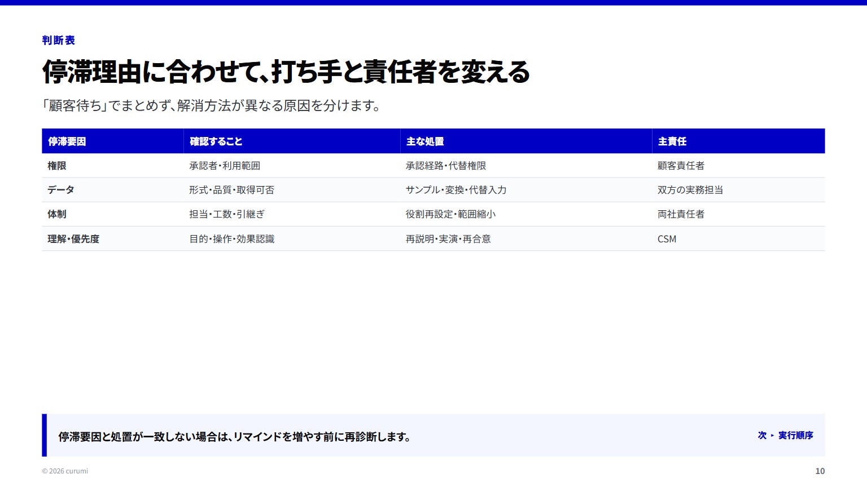The width and height of the screenshot is (867, 487).
Task: Click the callout text about 再診断します
Action: (x=235, y=437)
